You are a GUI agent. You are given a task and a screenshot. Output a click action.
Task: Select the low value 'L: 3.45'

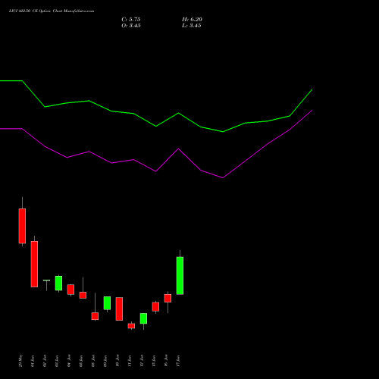tap(192, 26)
